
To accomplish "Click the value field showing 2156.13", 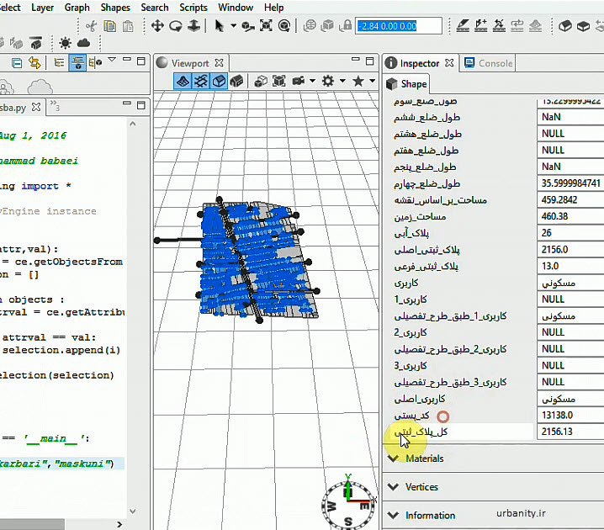I will pyautogui.click(x=570, y=432).
